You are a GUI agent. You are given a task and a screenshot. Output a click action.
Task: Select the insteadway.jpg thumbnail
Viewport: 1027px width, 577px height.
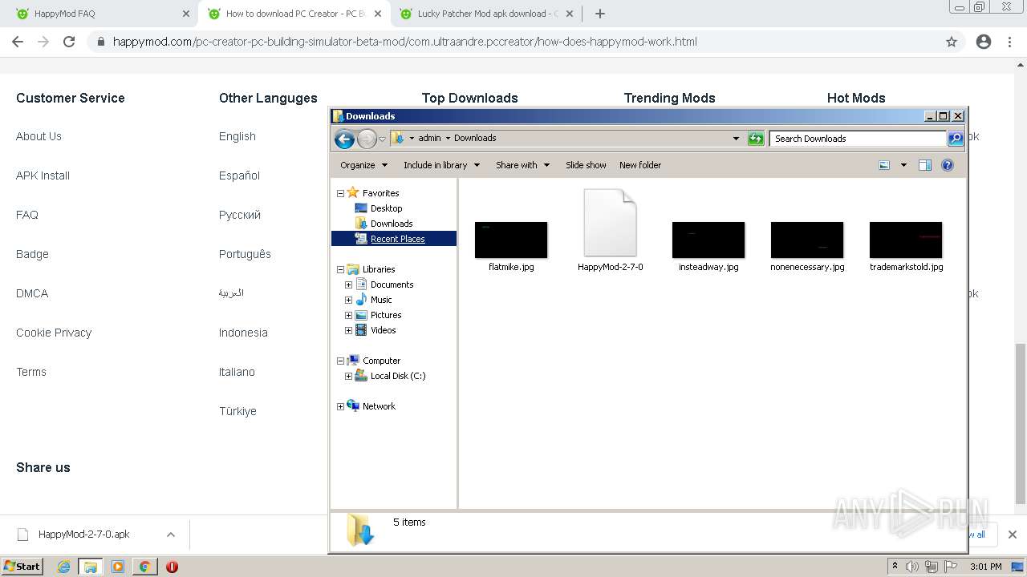[708, 240]
